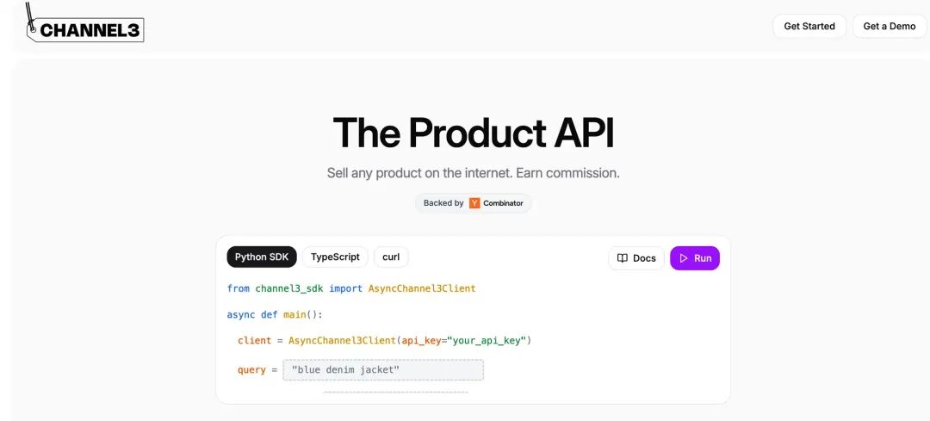Open the Docs button

pos(636,258)
